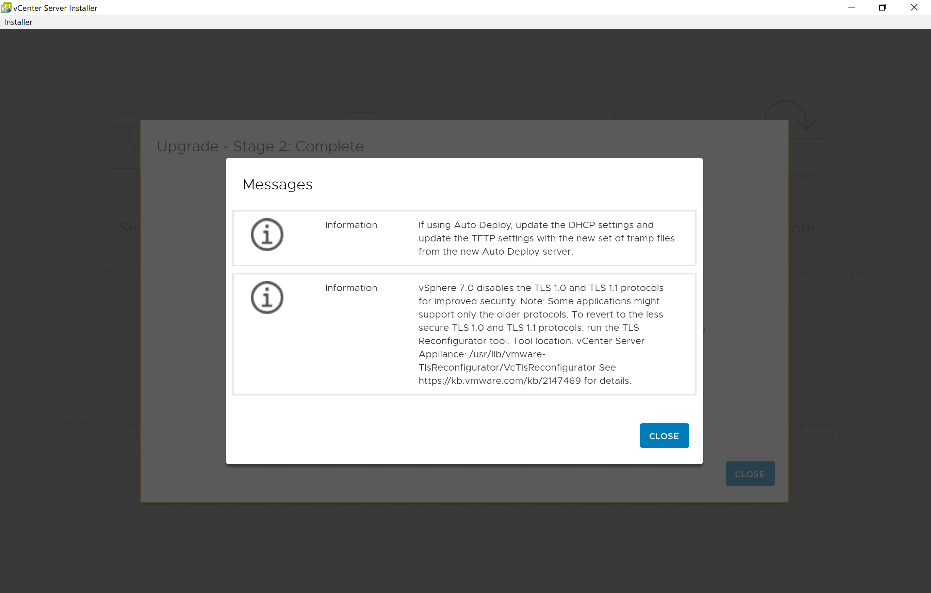Click the 'Upgrade - Stage 2: Complete' heading
Image resolution: width=931 pixels, height=593 pixels.
[260, 147]
